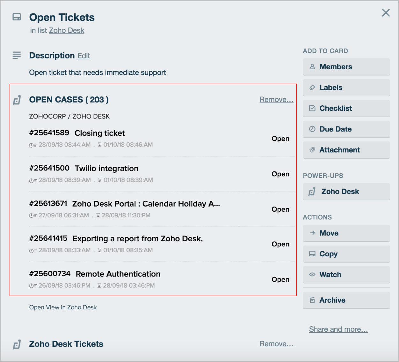
Task: Copy the Open Tickets card
Action: tap(346, 254)
